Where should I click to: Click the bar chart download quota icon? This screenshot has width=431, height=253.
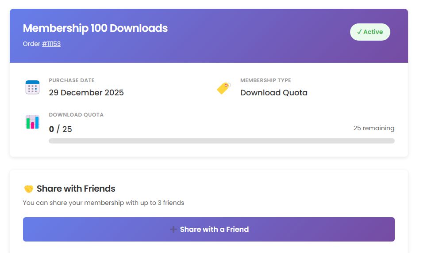32,122
